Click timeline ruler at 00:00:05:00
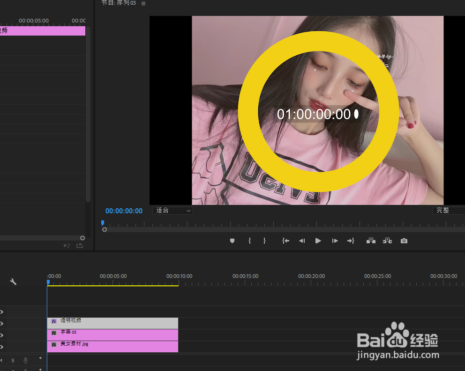 [113, 276]
